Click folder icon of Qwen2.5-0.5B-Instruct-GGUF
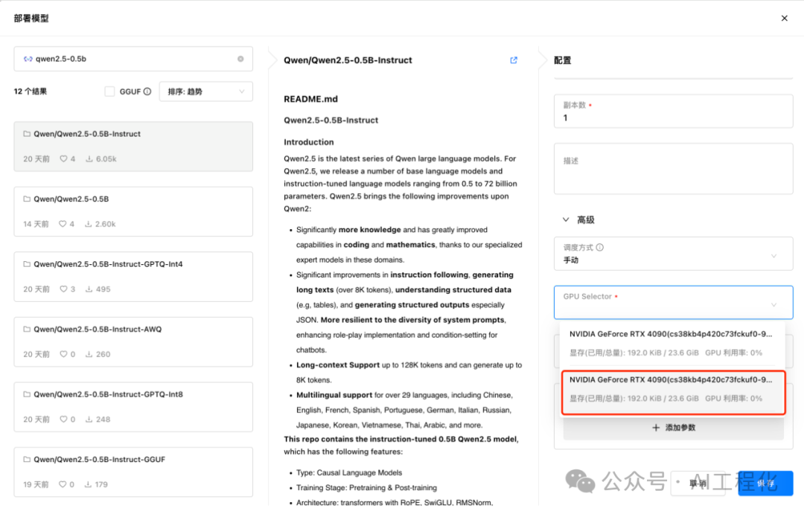 (x=27, y=459)
